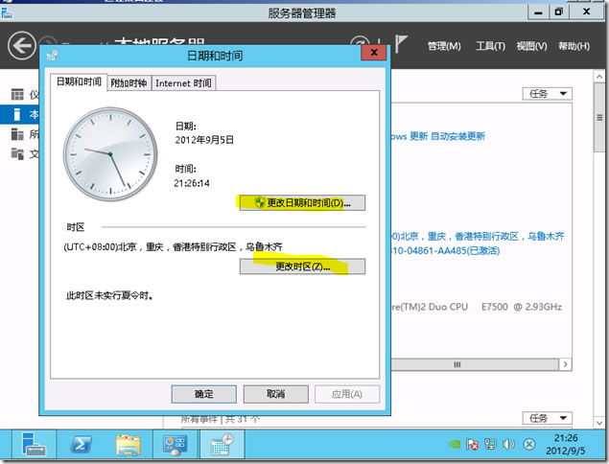Click the 更改日期和时间(D) button
The image size is (609, 464).
(301, 203)
